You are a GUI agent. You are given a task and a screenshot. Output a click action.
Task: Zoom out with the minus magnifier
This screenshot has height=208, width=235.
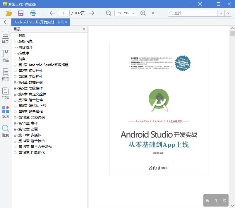pyautogui.click(x=109, y=13)
